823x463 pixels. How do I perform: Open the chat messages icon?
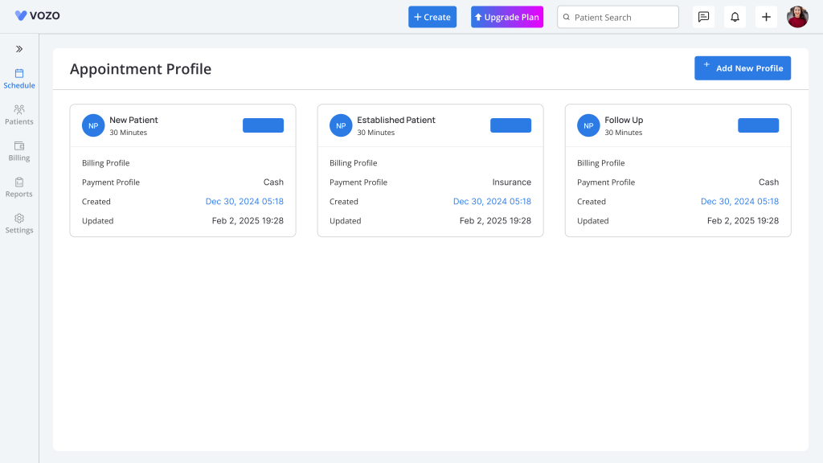(x=703, y=18)
